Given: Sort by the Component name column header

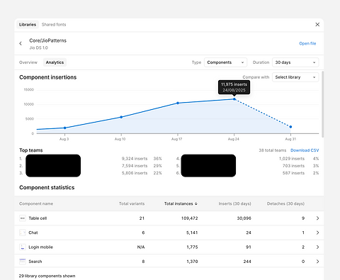Looking at the screenshot, I should (36, 203).
